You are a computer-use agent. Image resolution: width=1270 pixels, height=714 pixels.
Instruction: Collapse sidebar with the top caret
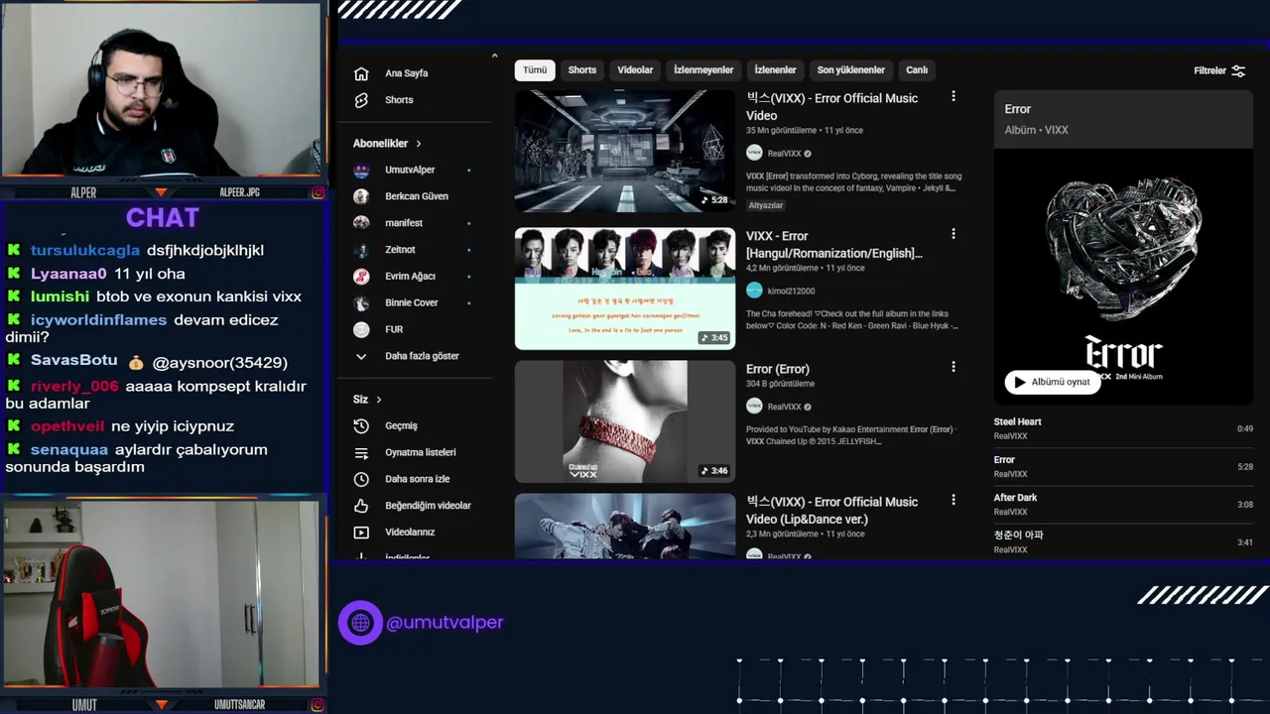click(x=494, y=56)
